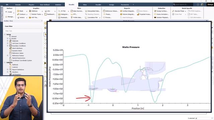
Task: Open Surface Integrals report
Action: [127, 11]
